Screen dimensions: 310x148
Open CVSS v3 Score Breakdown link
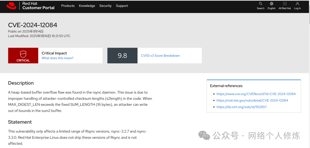tap(160, 56)
